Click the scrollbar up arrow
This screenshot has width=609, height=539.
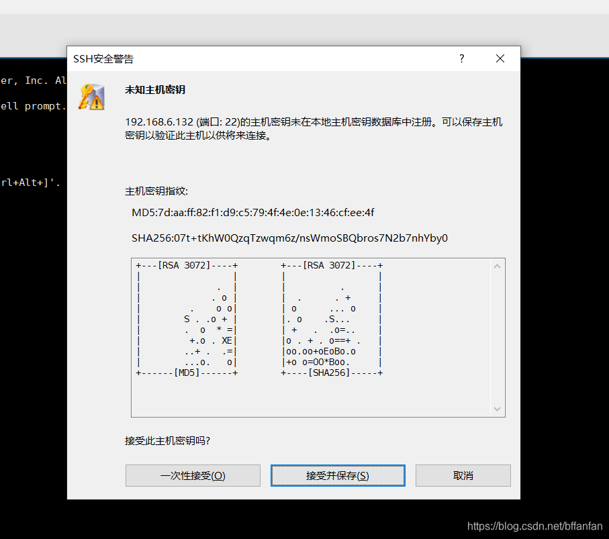click(x=498, y=264)
